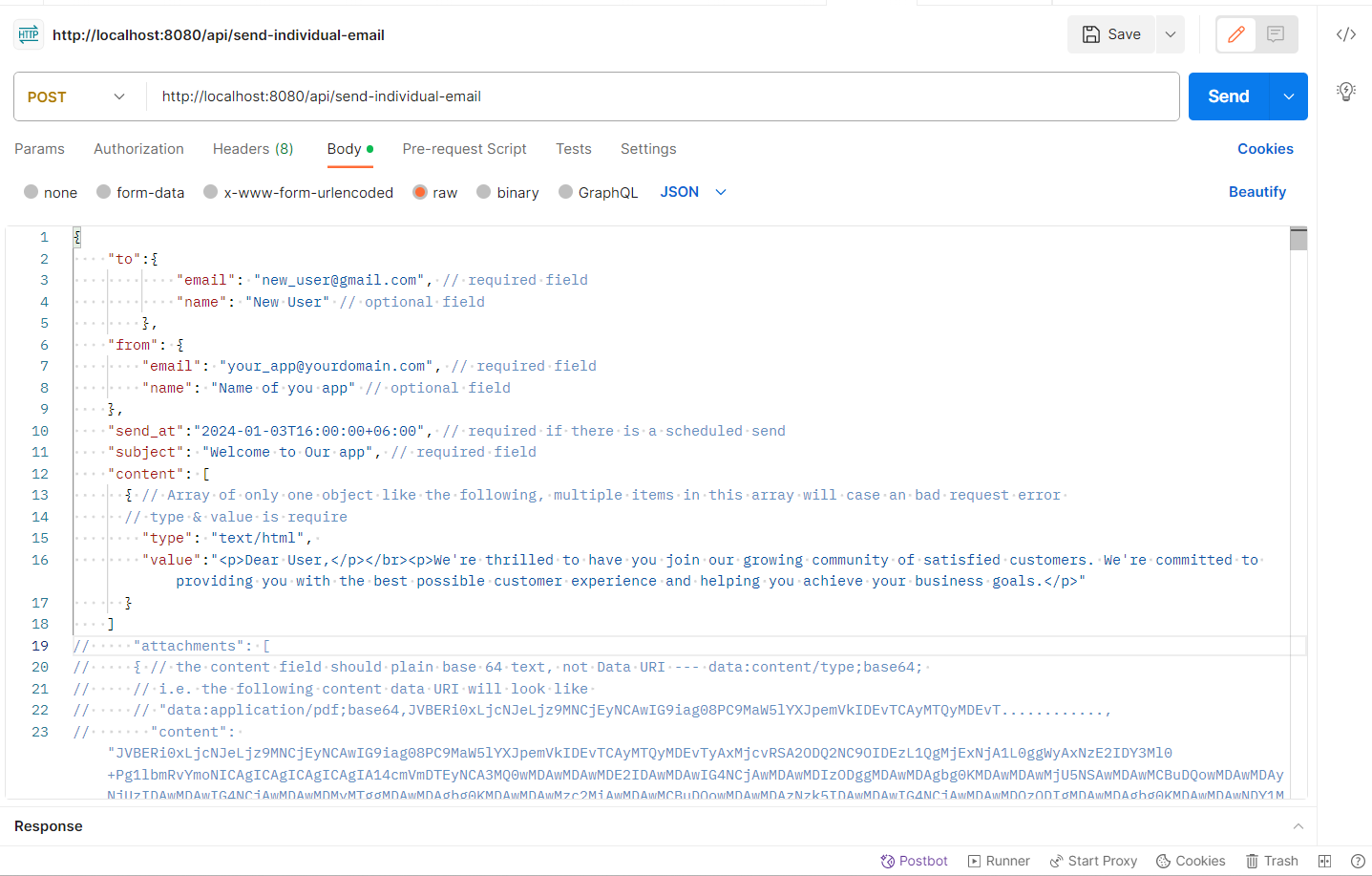Open the Runner from status bar

pos(999,861)
